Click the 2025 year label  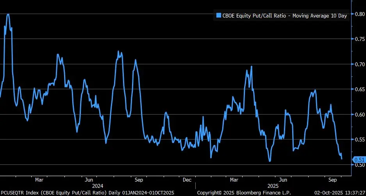pos(273,186)
